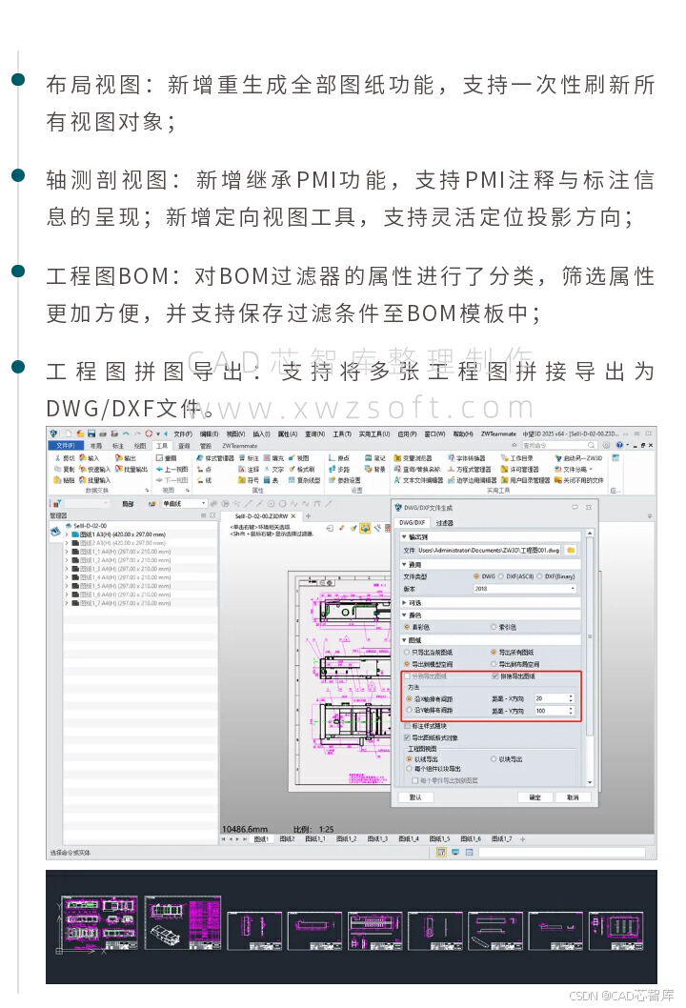Collapse the 图纸 section in dialog
Screen dimensions: 686x1008
[404, 640]
